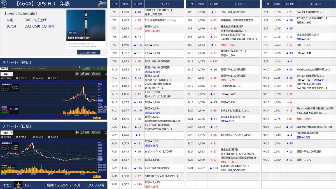Refresh the daily chart with reload icon

[106, 132]
